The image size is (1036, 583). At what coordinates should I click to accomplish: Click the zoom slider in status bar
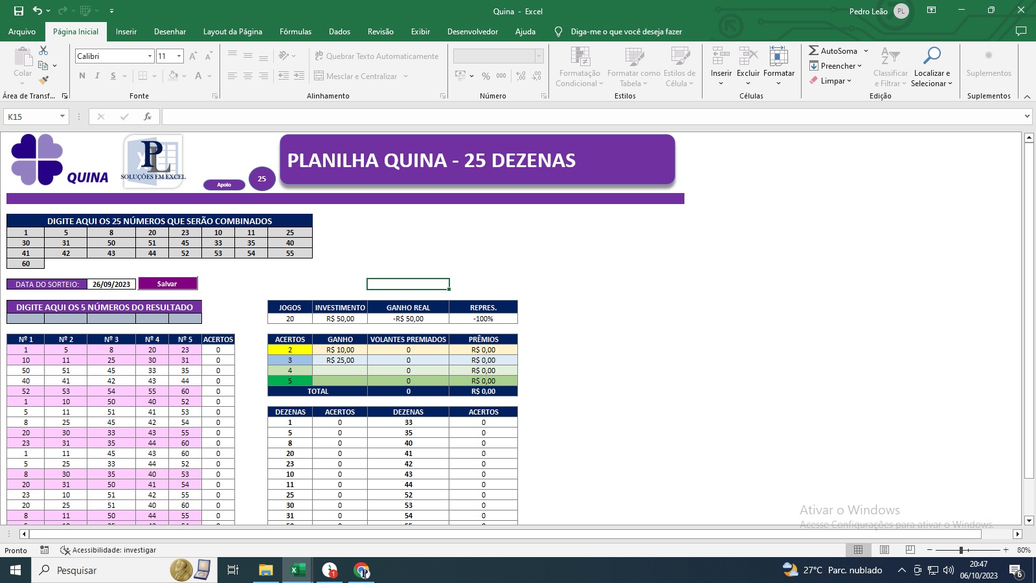(x=961, y=550)
